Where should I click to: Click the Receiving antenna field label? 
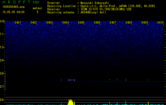click(x=61, y=12)
